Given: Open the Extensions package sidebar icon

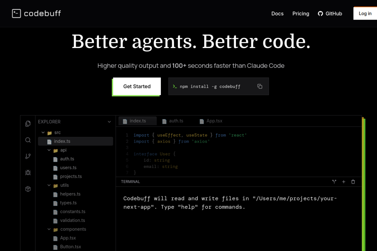Looking at the screenshot, I should pyautogui.click(x=28, y=189).
